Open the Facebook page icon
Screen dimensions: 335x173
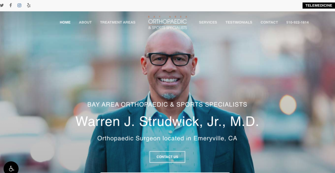[10, 5]
